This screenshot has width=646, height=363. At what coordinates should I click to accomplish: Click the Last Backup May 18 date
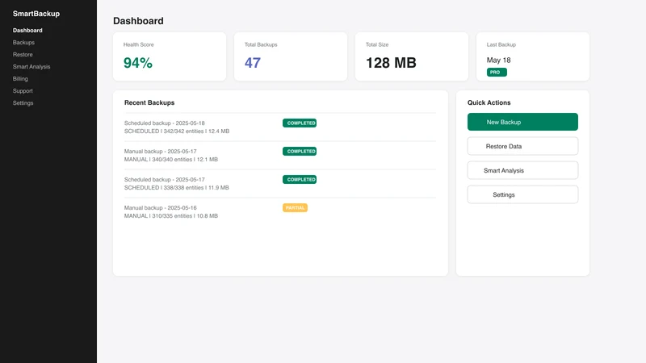(498, 60)
